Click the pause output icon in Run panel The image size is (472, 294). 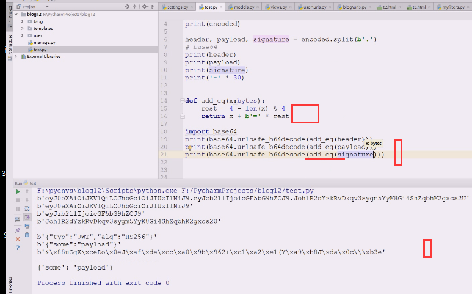pyautogui.click(x=18, y=209)
